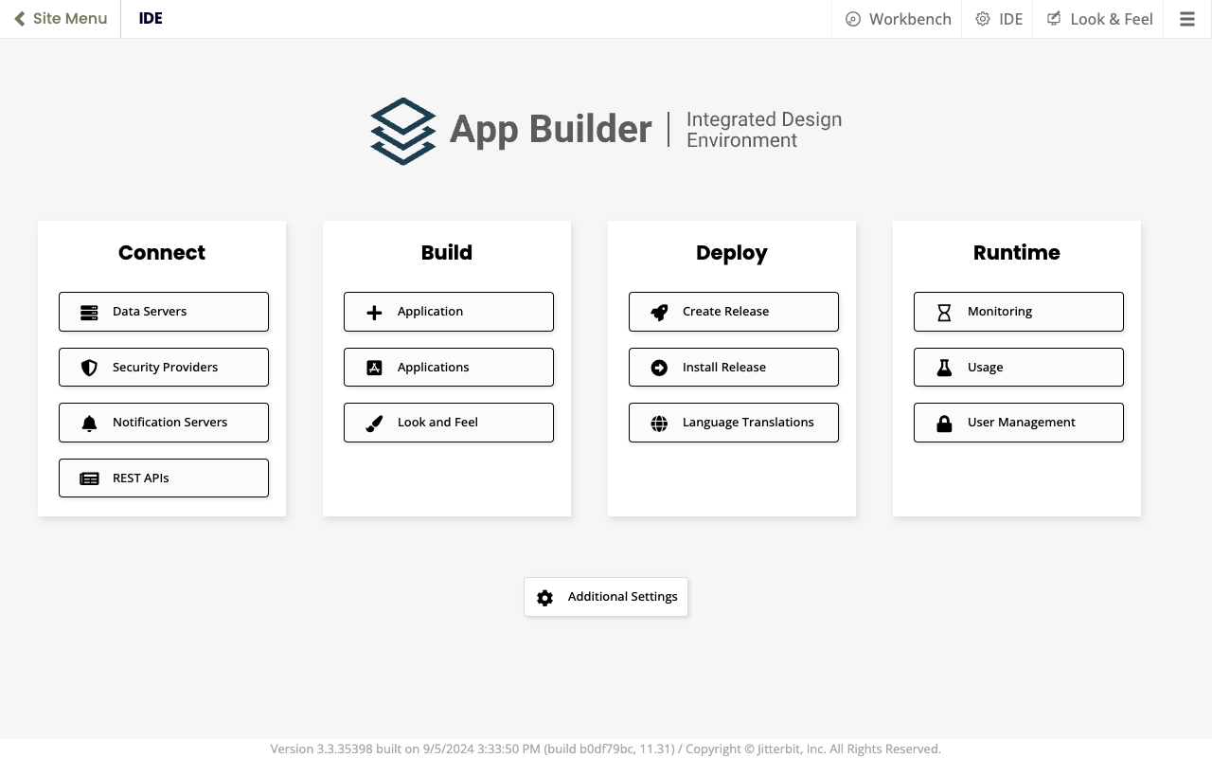Click the IDE gear icon in header

983,19
